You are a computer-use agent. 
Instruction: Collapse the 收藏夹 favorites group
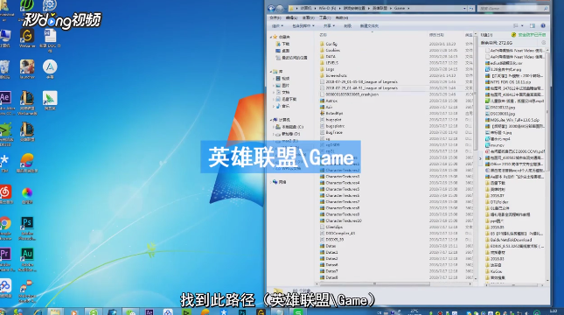point(271,37)
